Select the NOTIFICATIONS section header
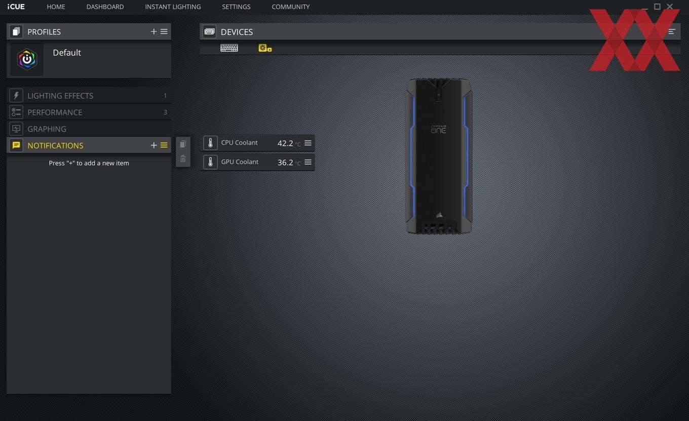This screenshot has width=689, height=421. 55,145
